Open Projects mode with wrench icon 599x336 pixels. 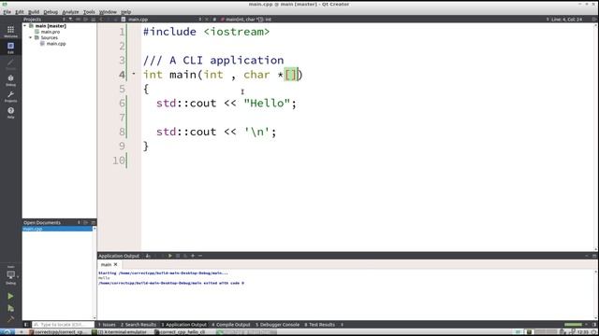10,96
